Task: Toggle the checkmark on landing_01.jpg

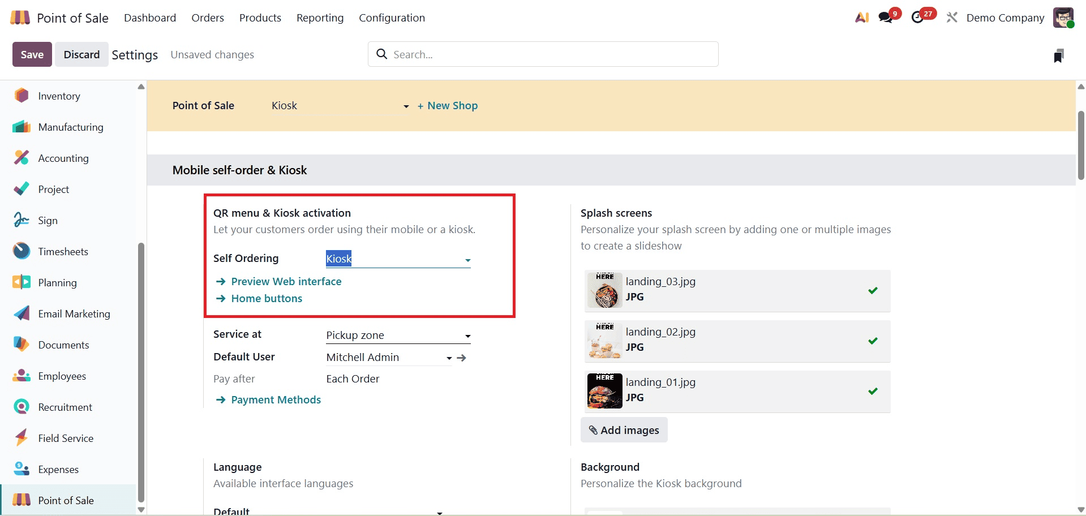Action: tap(873, 390)
